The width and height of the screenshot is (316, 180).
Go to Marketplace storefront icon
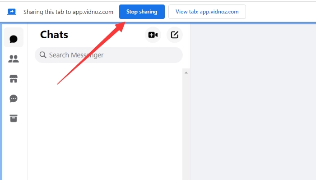[14, 79]
